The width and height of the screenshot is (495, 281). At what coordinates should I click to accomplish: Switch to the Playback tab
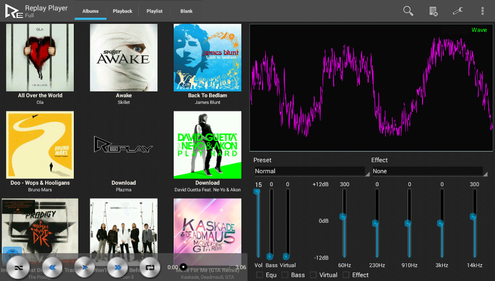[x=122, y=11]
